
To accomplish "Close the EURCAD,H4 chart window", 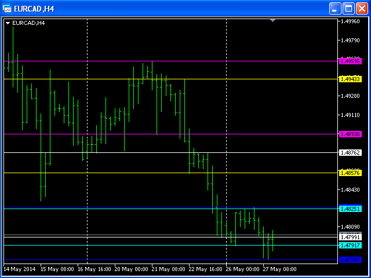I will pyautogui.click(x=362, y=9).
